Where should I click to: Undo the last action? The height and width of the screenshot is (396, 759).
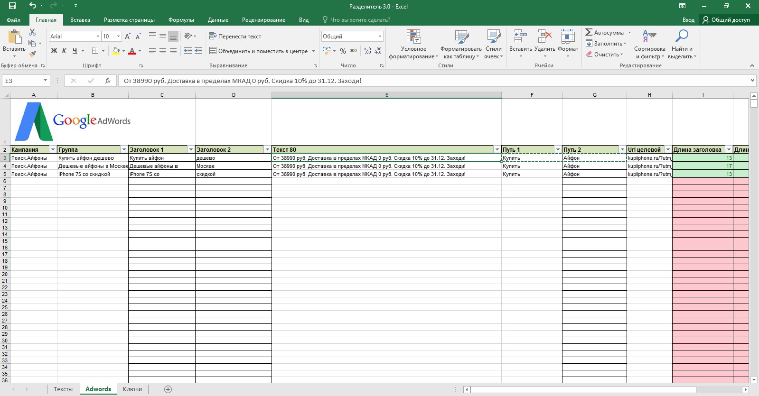pyautogui.click(x=32, y=6)
